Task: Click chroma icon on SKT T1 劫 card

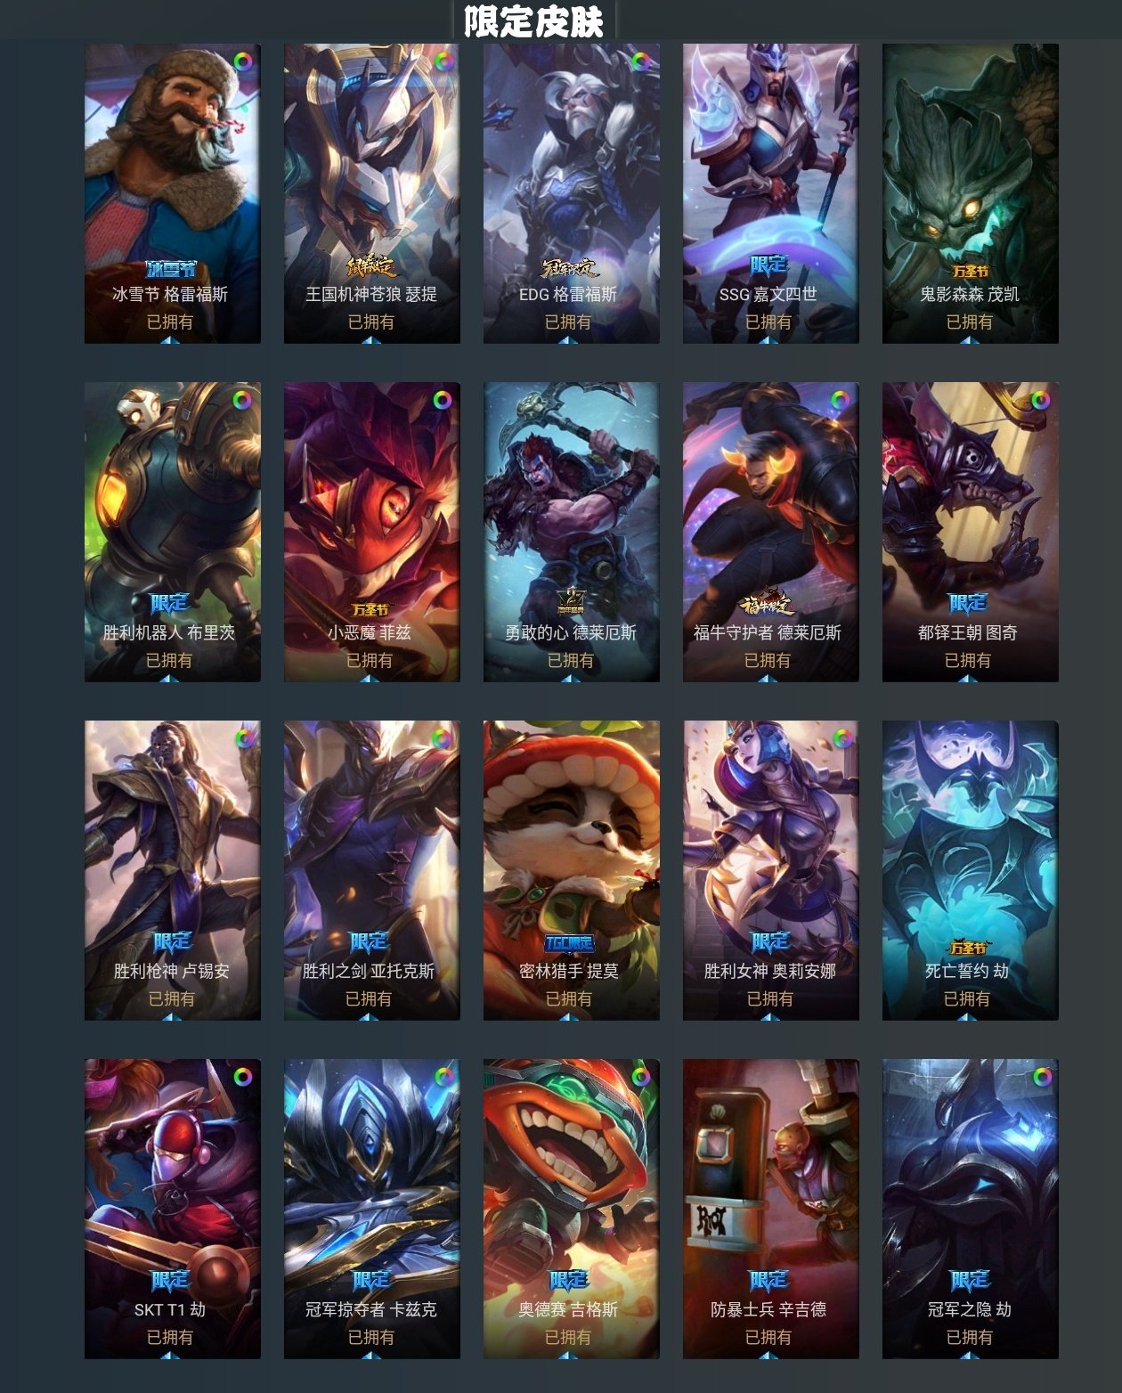Action: point(242,1078)
